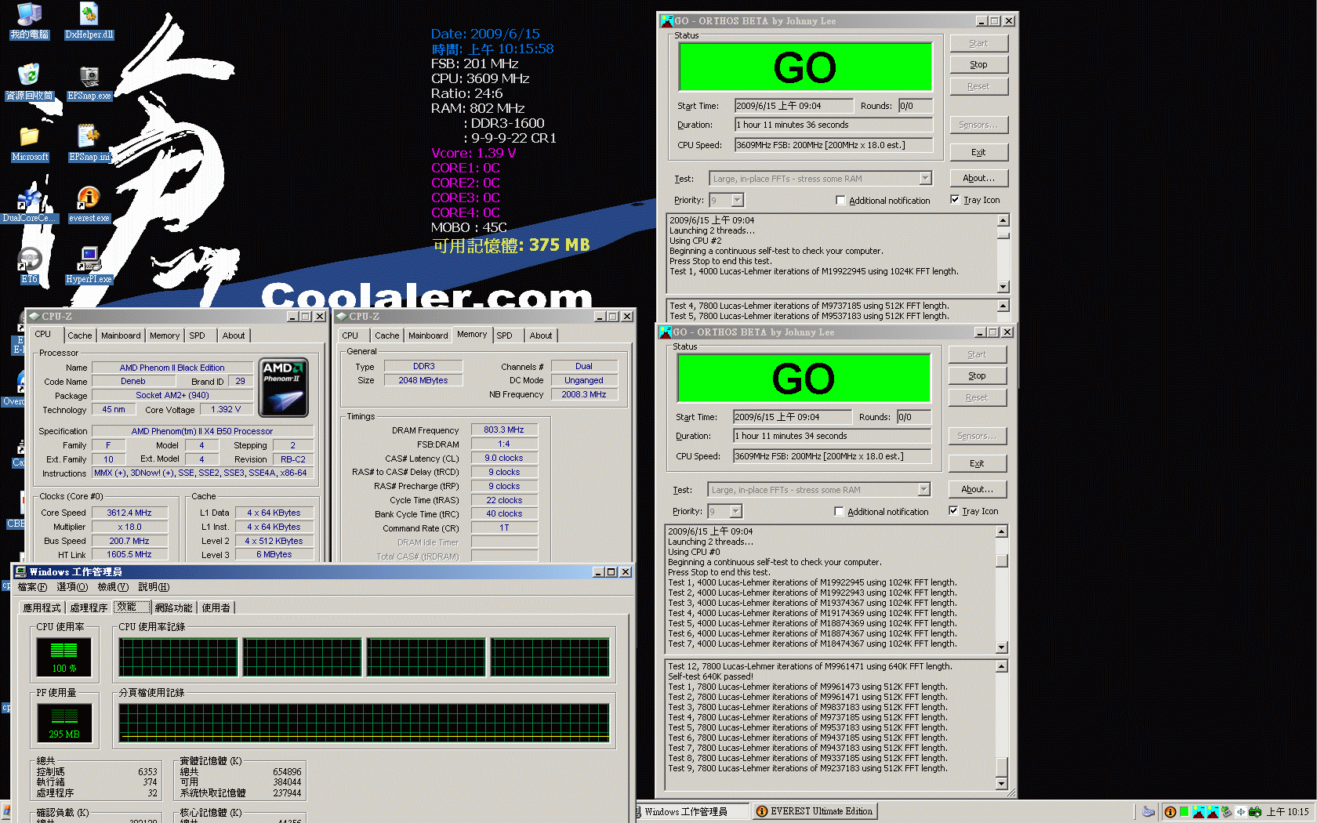Click the green square tray icon
Viewport: 1317px width, 823px height.
pyautogui.click(x=1184, y=812)
